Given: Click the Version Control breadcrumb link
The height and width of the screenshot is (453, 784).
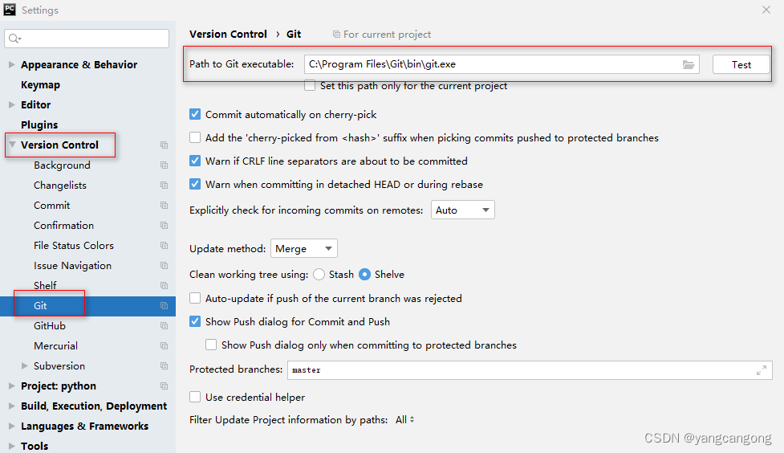Looking at the screenshot, I should [228, 34].
